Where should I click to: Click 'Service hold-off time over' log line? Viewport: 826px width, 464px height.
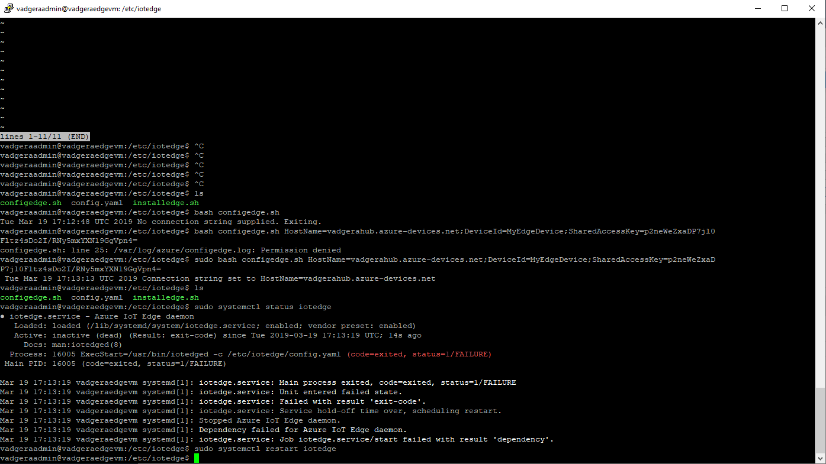tap(251, 411)
